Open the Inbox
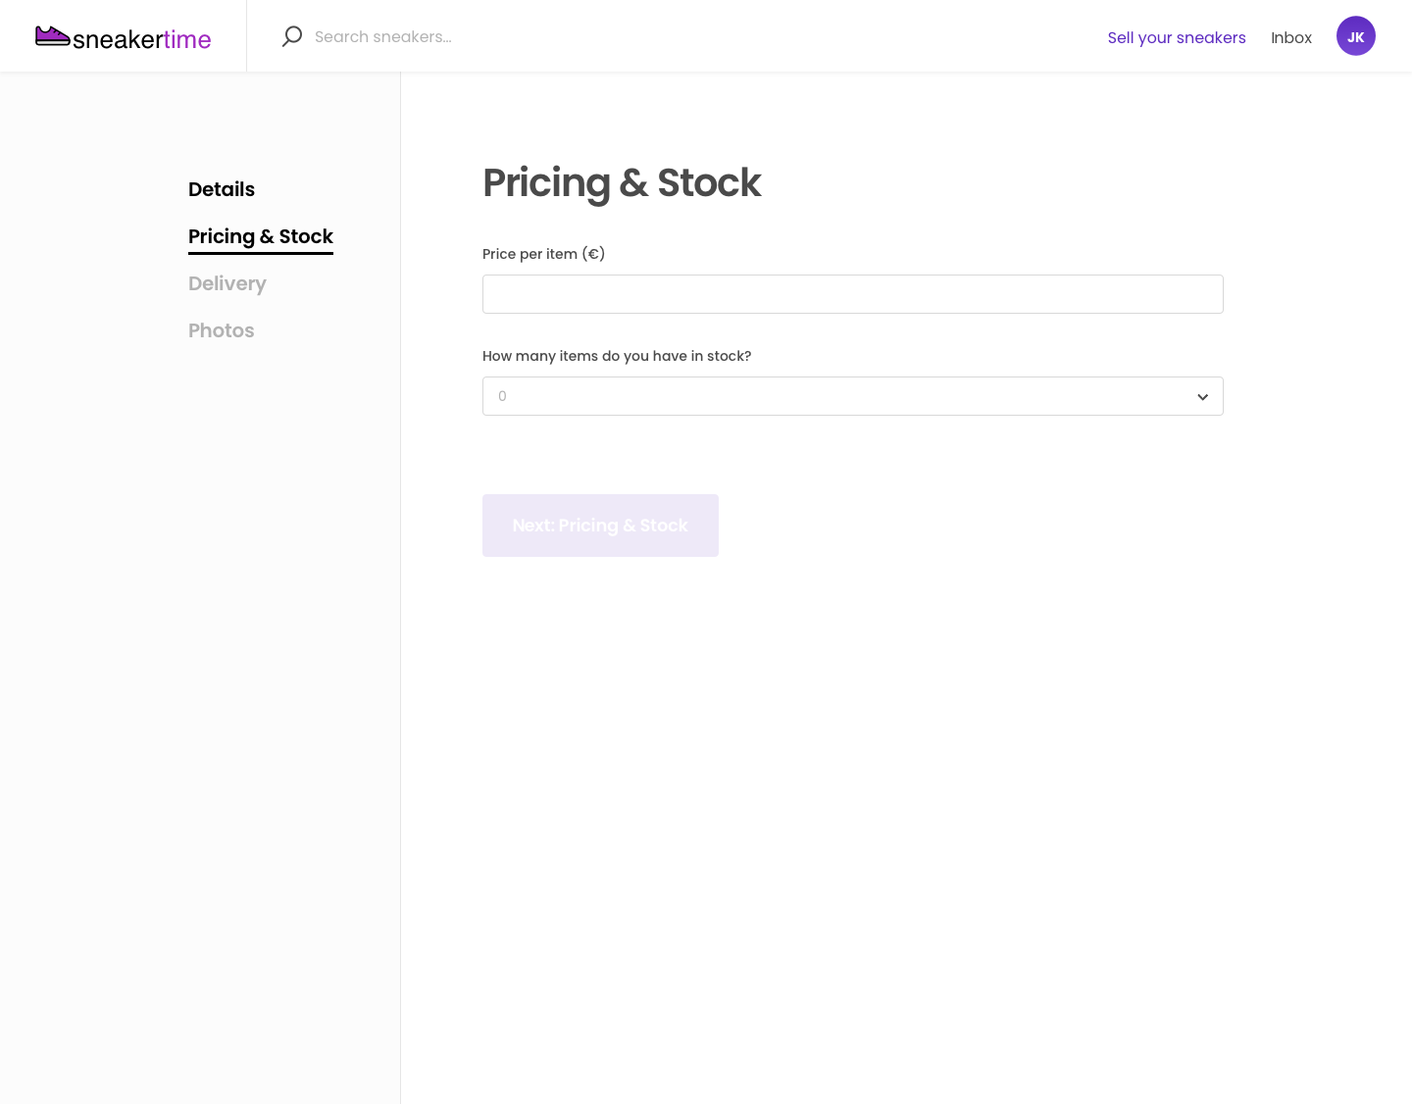Viewport: 1412px width, 1104px height. pyautogui.click(x=1291, y=37)
